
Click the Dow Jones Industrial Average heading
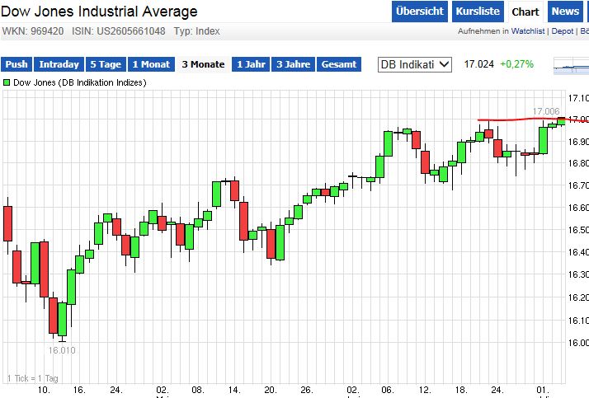tap(99, 12)
